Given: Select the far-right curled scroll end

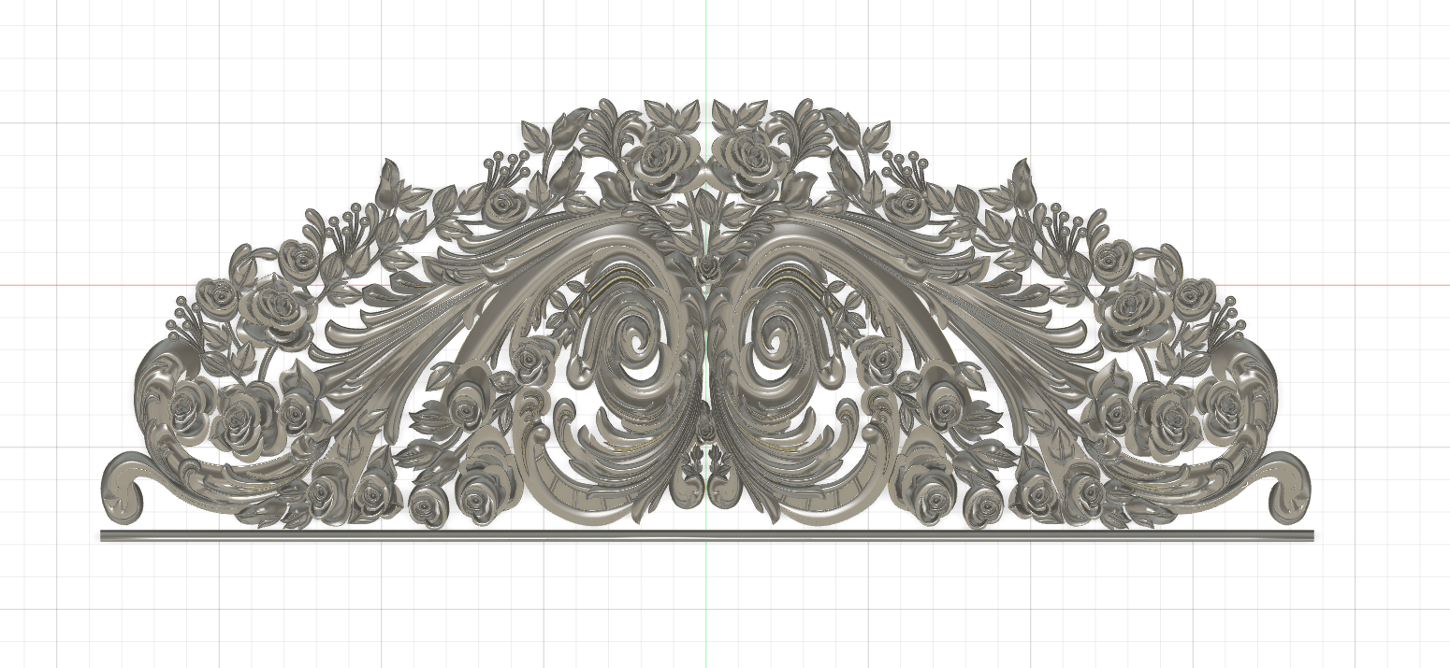Looking at the screenshot, I should (1287, 484).
